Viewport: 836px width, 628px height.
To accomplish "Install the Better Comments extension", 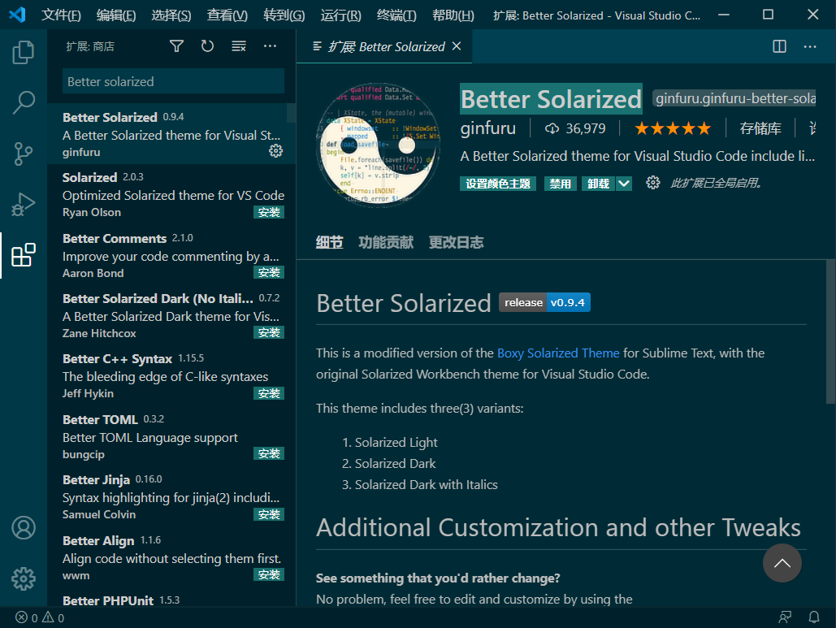I will 269,272.
